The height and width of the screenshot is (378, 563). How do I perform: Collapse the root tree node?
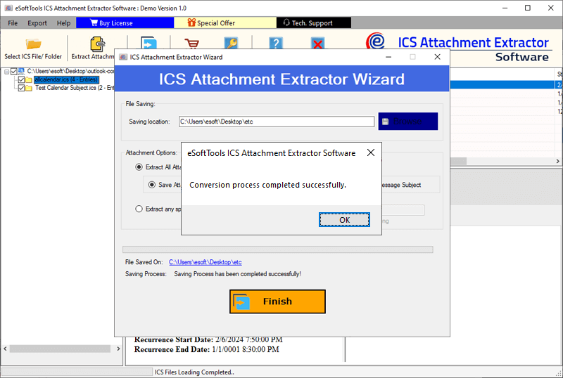pyautogui.click(x=6, y=72)
